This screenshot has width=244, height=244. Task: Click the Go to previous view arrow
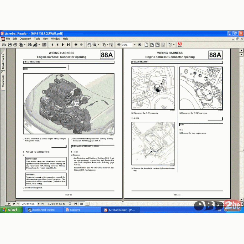(76, 45)
